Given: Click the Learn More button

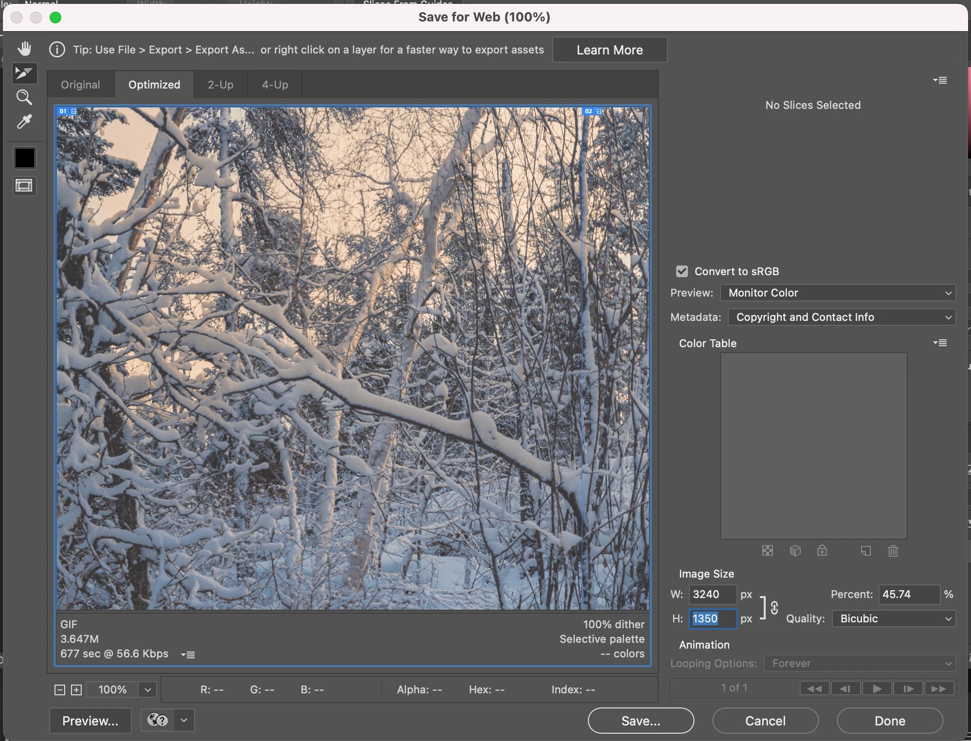Looking at the screenshot, I should click(x=610, y=50).
